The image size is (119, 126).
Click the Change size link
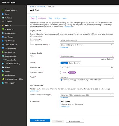coord(65,107)
